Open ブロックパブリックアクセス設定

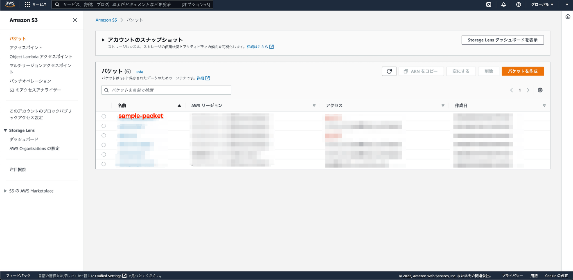coord(41,114)
